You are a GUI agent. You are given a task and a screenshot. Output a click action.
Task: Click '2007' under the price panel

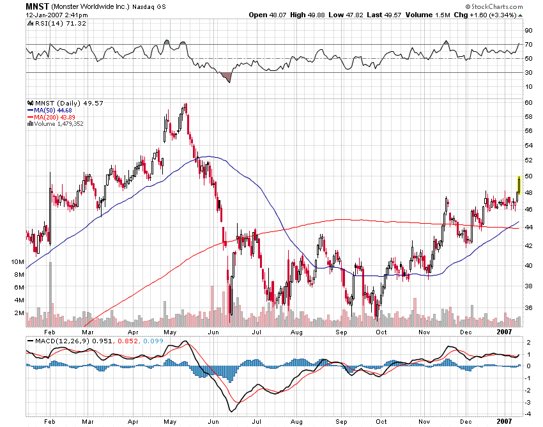click(504, 332)
